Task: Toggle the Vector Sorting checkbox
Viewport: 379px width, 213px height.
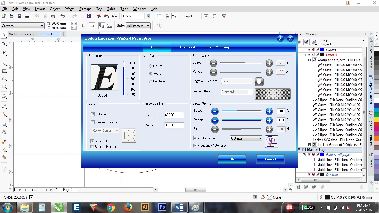Action: tap(195, 138)
